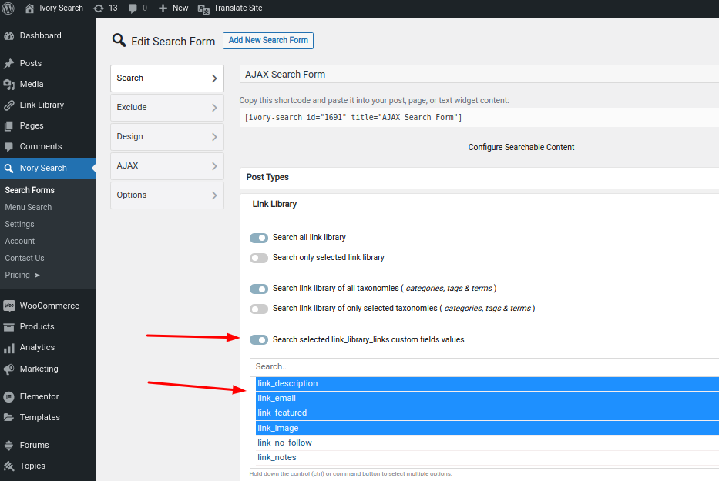Click the Translate Site icon
Image resolution: width=719 pixels, height=481 pixels.
(x=203, y=8)
